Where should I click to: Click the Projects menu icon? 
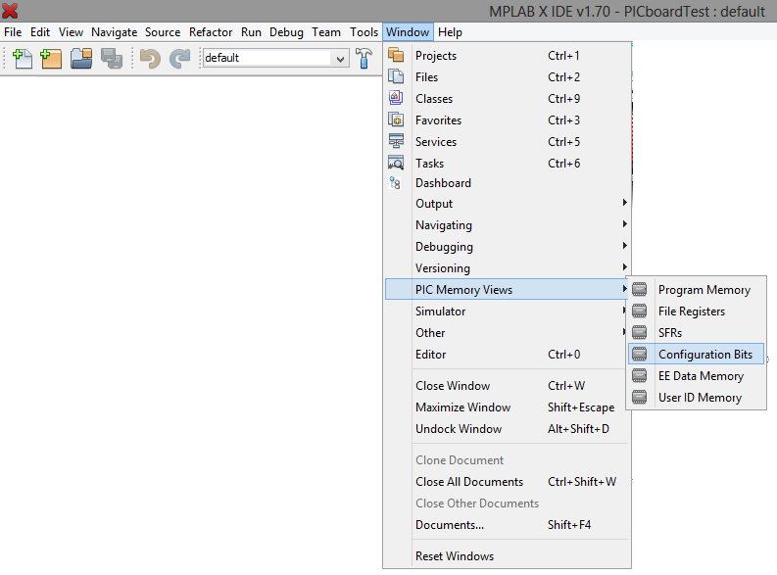click(396, 55)
